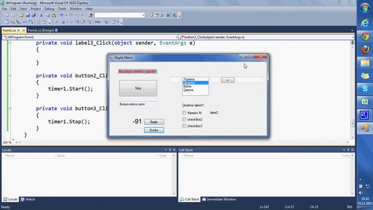The height and width of the screenshot is (210, 373).
Task: Click the Tıkla button in the form
Action: click(138, 88)
